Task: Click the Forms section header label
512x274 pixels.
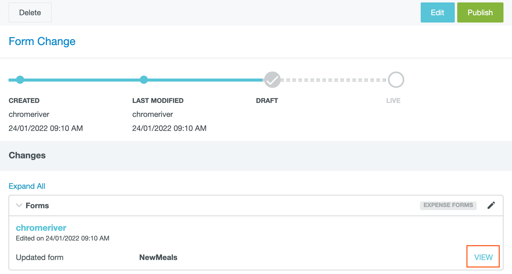Action: click(x=37, y=206)
